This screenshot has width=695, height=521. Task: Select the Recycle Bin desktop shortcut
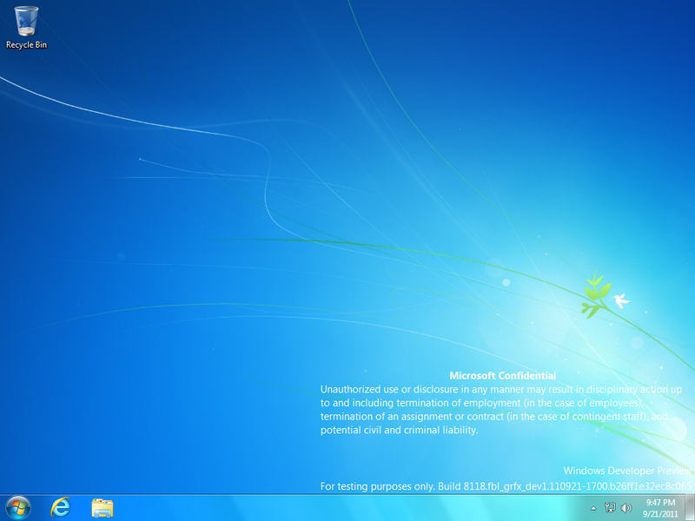[x=25, y=23]
